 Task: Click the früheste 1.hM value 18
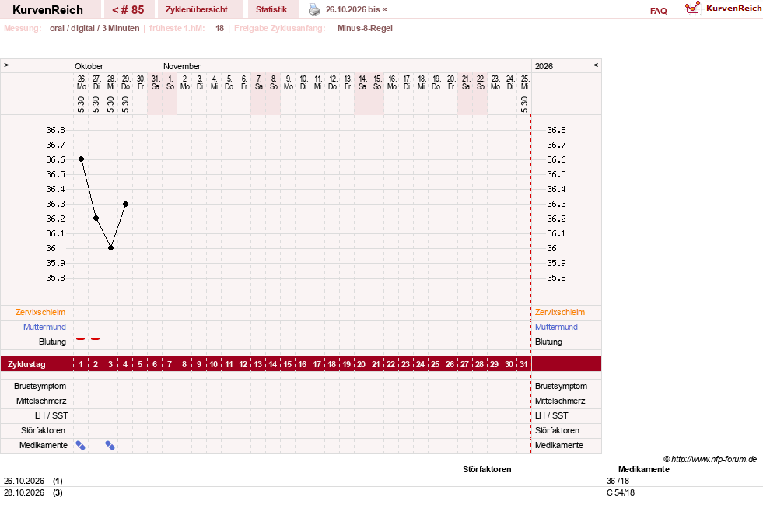[x=220, y=28]
